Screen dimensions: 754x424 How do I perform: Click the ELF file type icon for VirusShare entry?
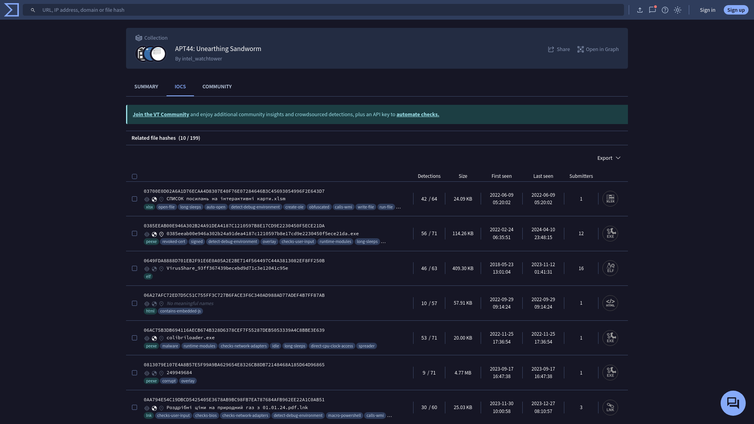[x=611, y=268]
